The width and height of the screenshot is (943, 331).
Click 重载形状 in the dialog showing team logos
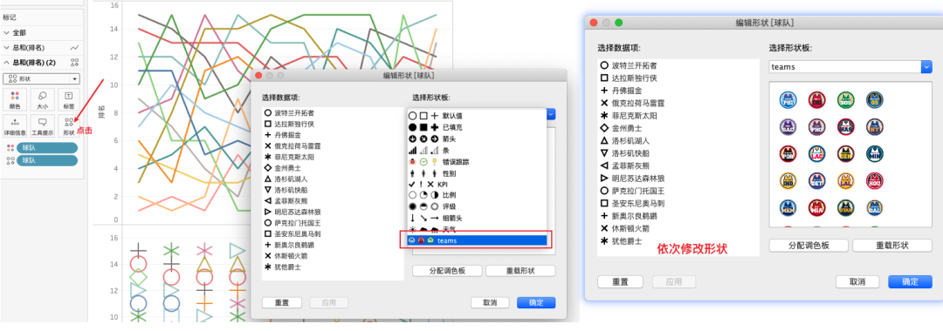pyautogui.click(x=892, y=246)
